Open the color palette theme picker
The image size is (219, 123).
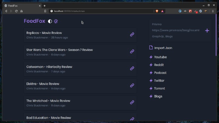coord(56,21)
